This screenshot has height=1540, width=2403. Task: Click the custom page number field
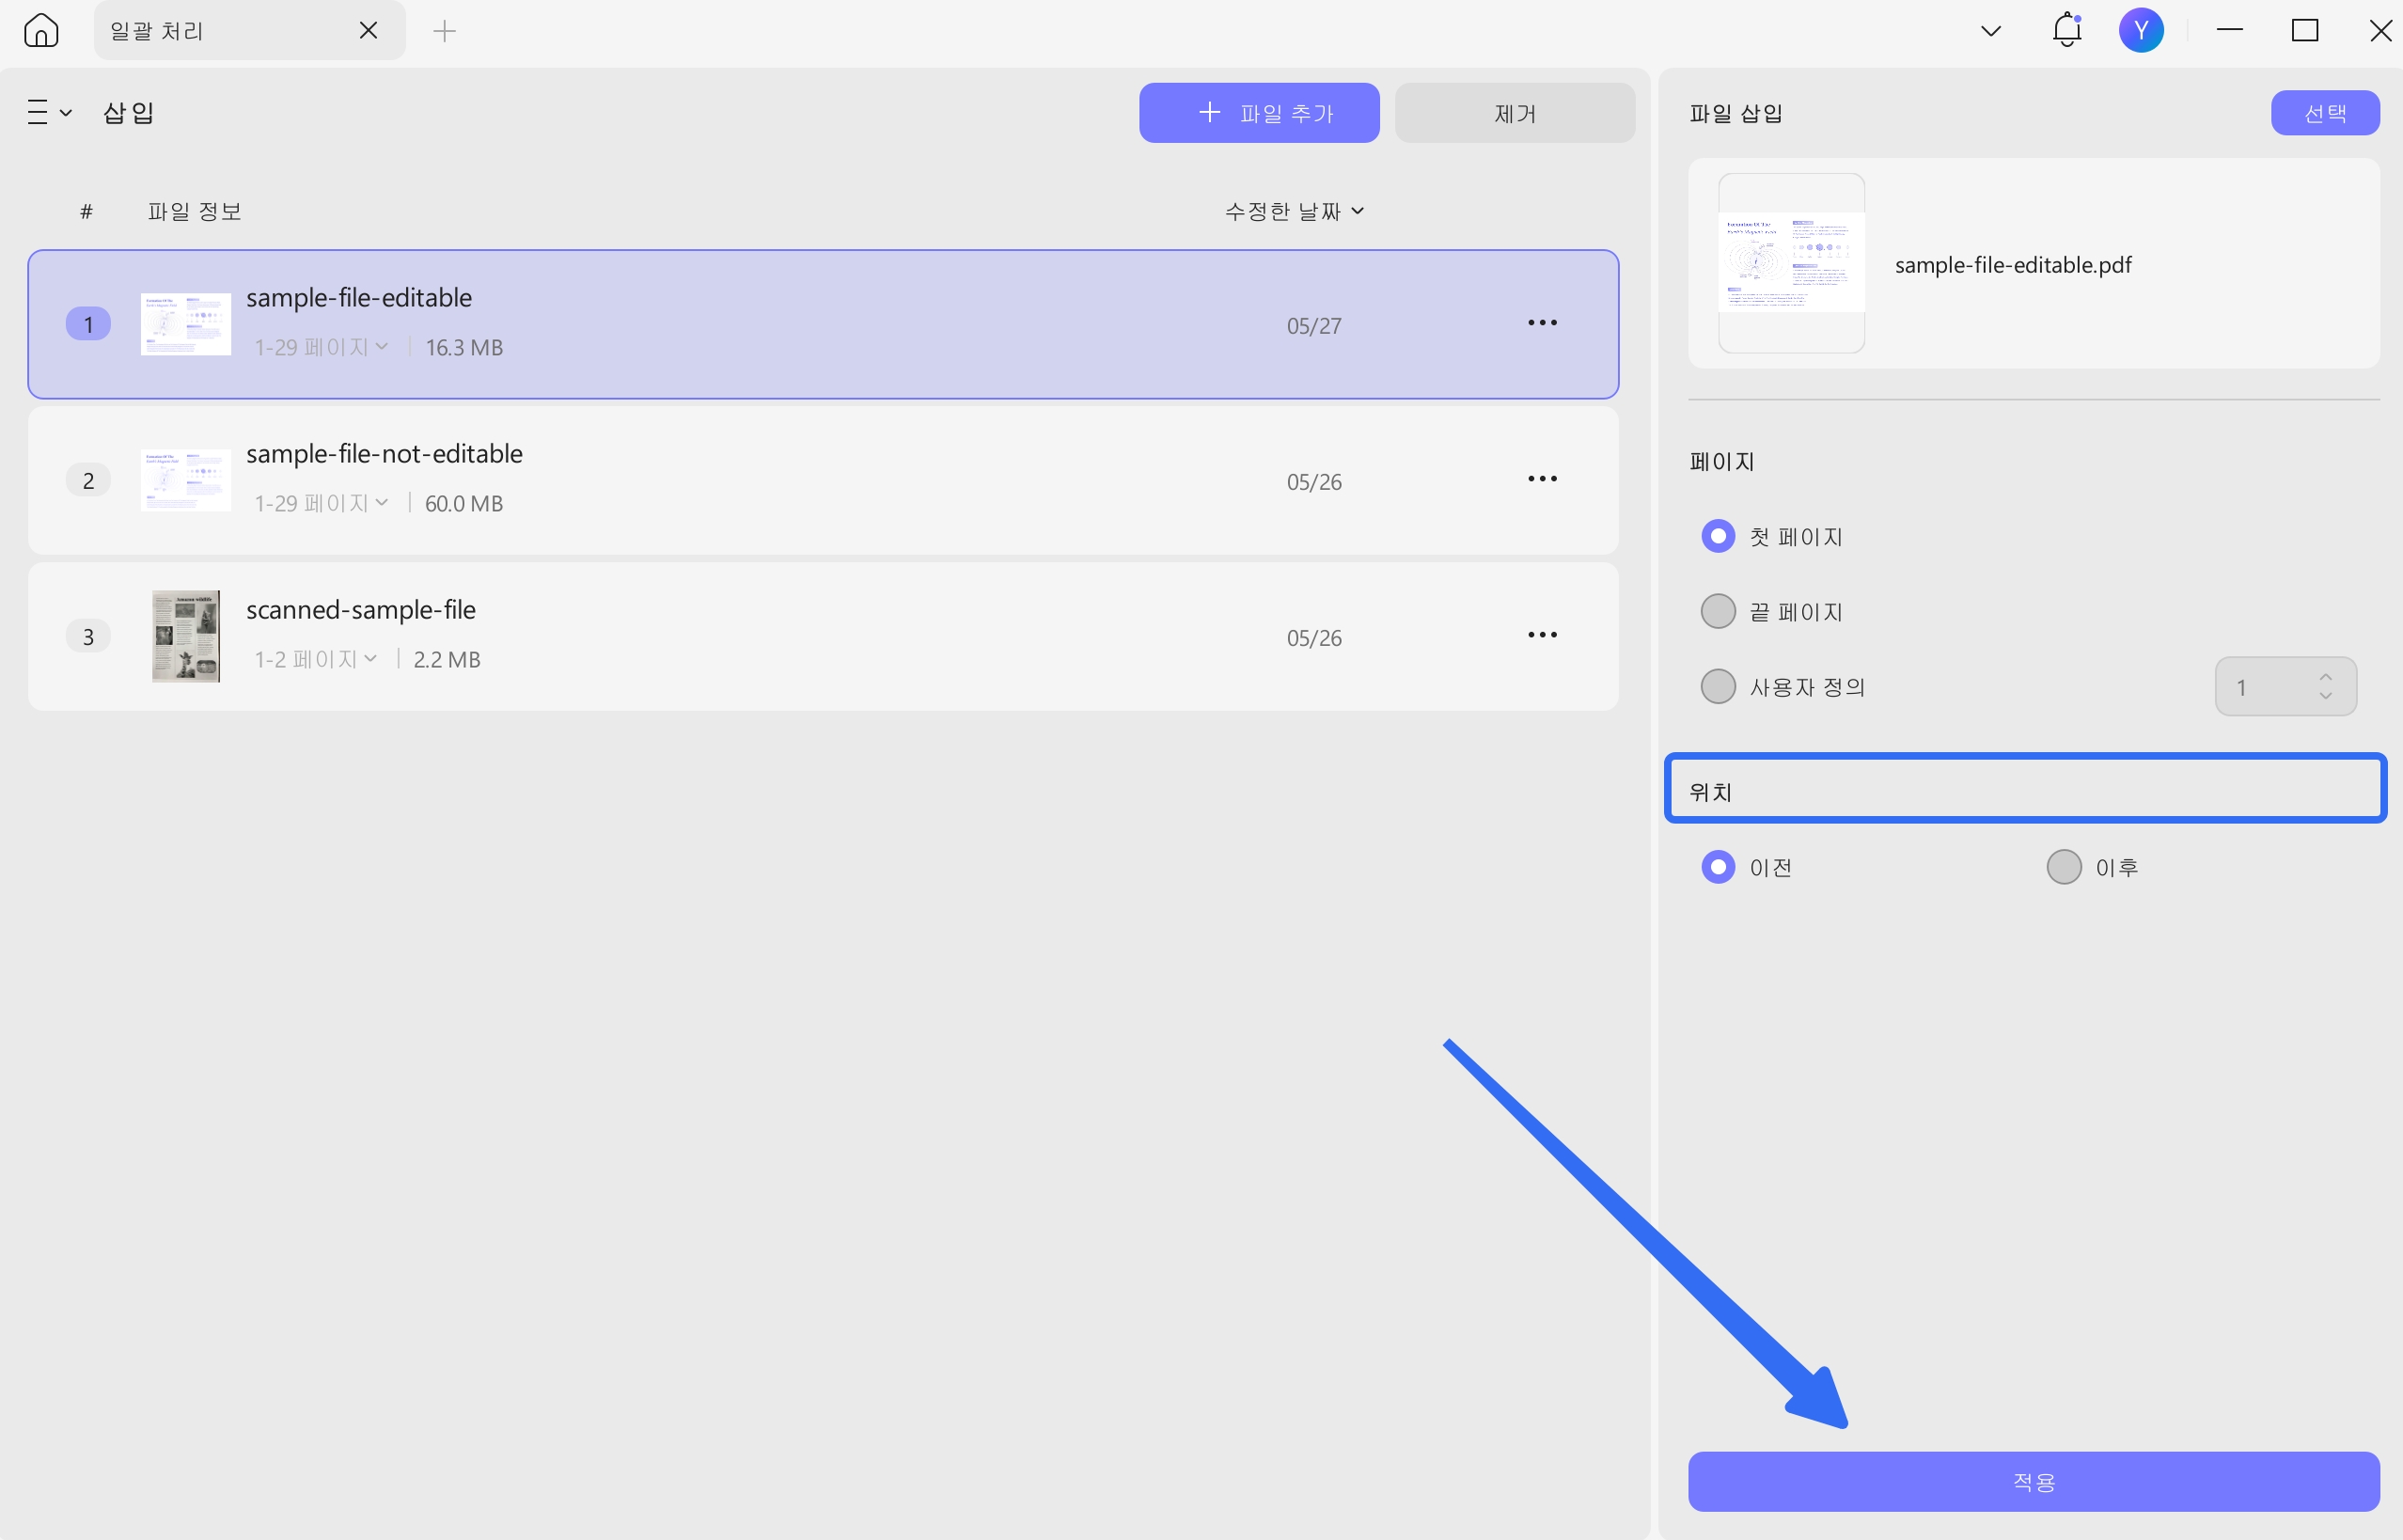[2285, 686]
